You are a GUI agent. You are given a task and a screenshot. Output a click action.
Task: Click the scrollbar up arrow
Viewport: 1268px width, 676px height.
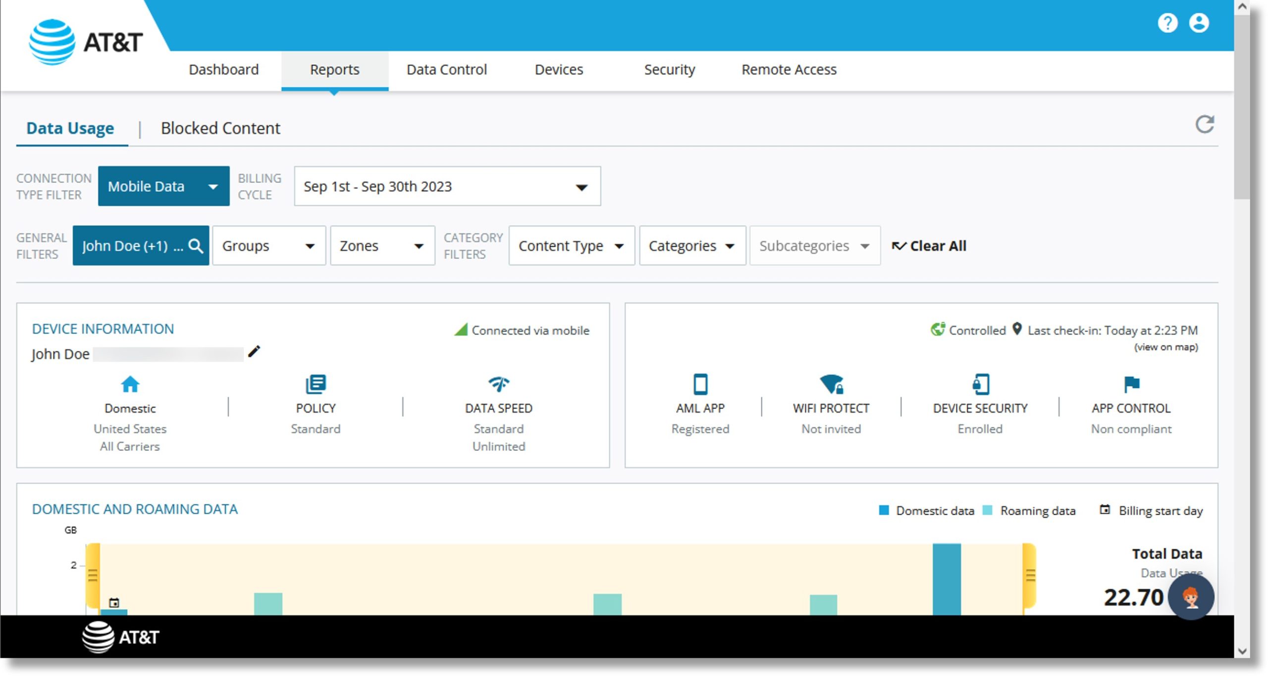pyautogui.click(x=1242, y=7)
